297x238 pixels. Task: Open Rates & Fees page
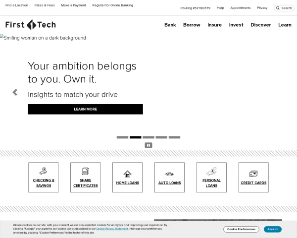[45, 5]
